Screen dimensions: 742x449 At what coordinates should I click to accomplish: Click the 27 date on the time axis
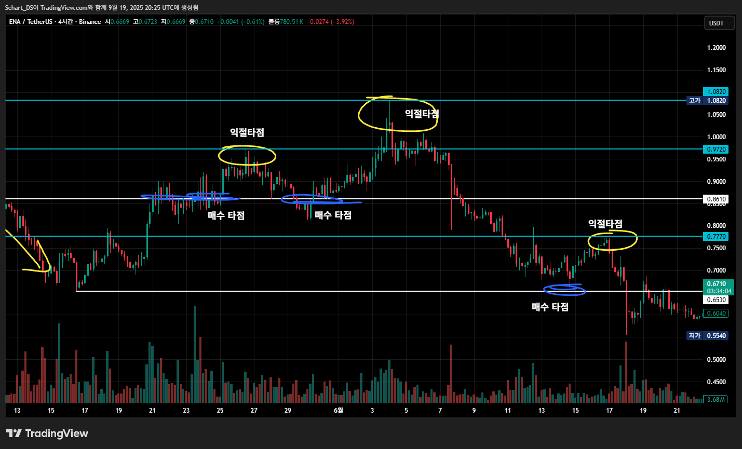click(254, 411)
